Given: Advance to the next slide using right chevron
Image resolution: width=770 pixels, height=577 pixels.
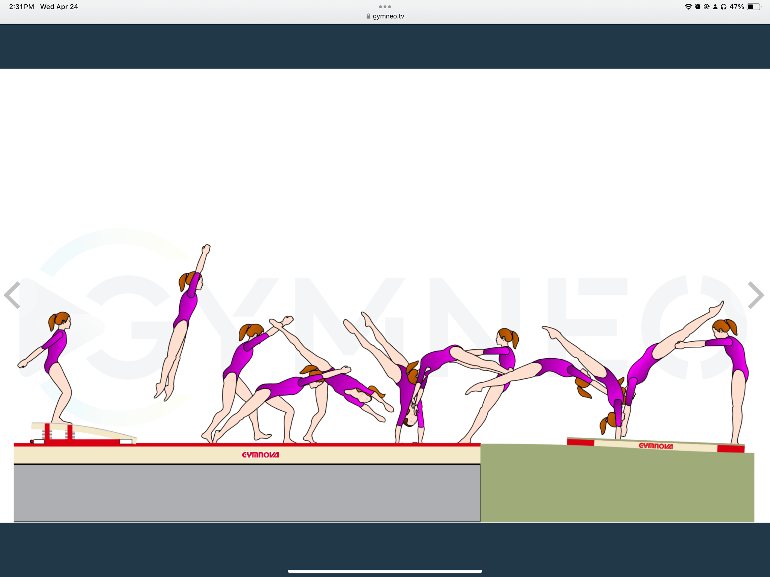Looking at the screenshot, I should [x=756, y=295].
